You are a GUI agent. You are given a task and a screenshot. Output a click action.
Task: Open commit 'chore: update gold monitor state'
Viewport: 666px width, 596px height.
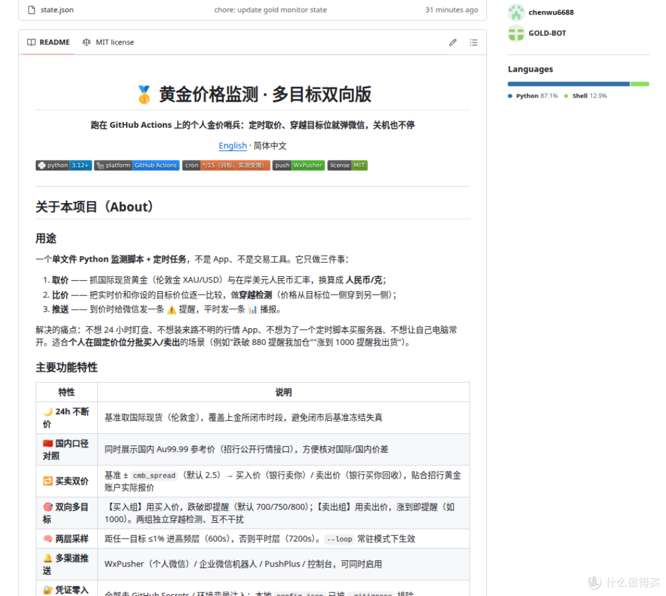[270, 10]
